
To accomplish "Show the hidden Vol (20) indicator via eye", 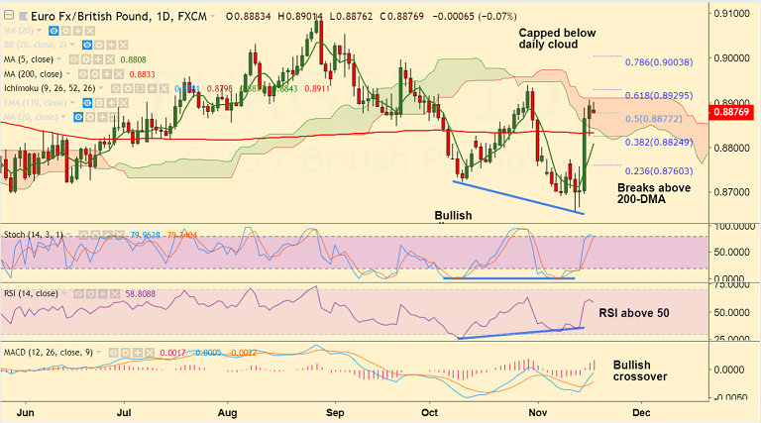I will 54,31.
